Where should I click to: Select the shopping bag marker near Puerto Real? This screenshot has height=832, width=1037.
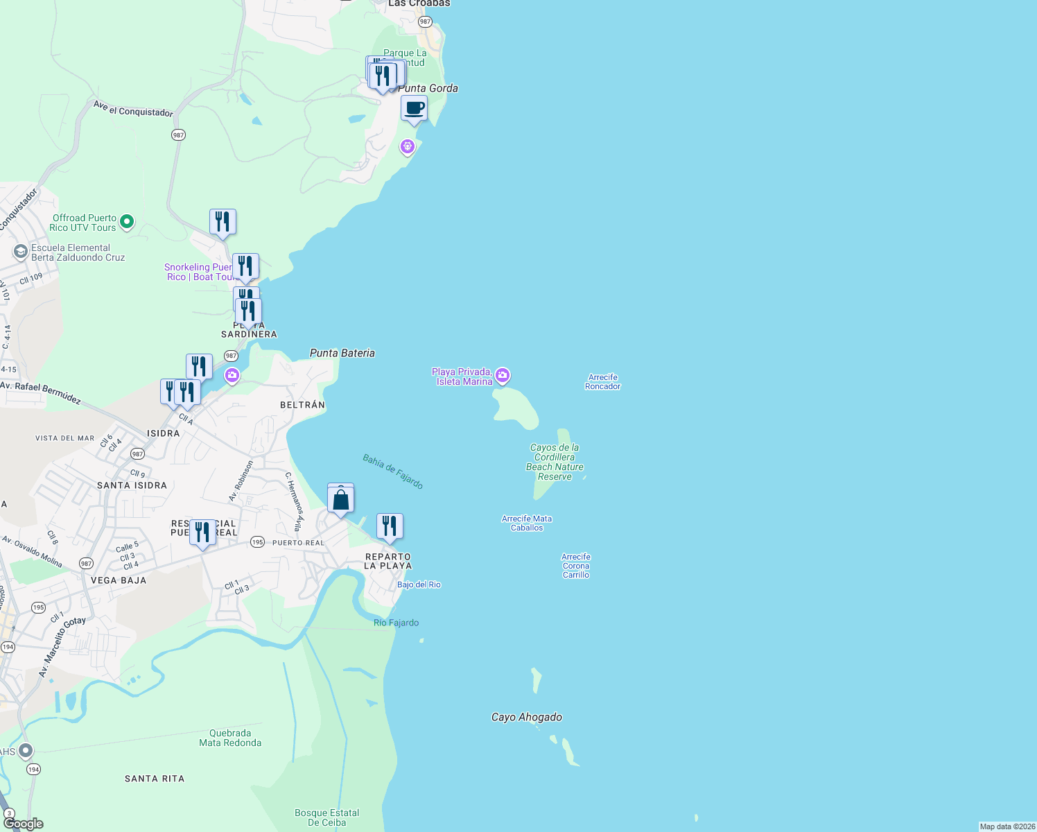(x=340, y=496)
